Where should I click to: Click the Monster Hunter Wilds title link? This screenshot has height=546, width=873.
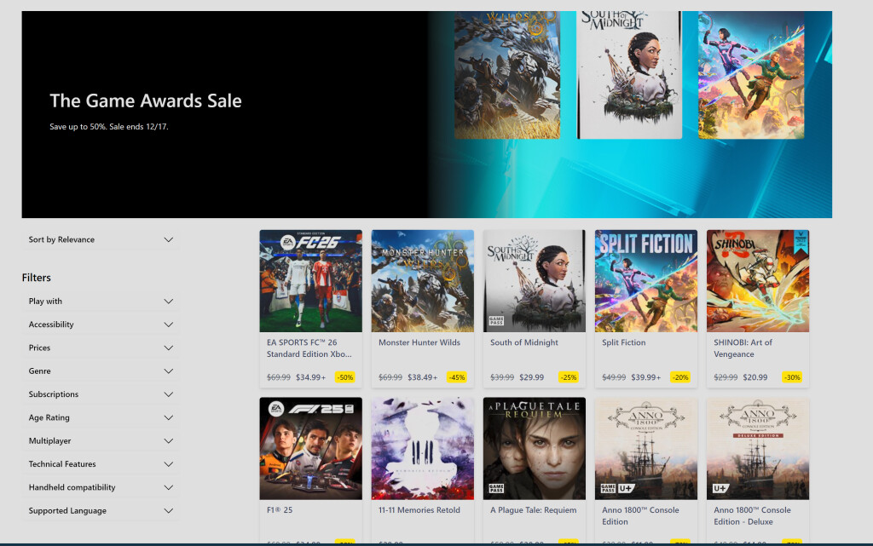tap(419, 342)
